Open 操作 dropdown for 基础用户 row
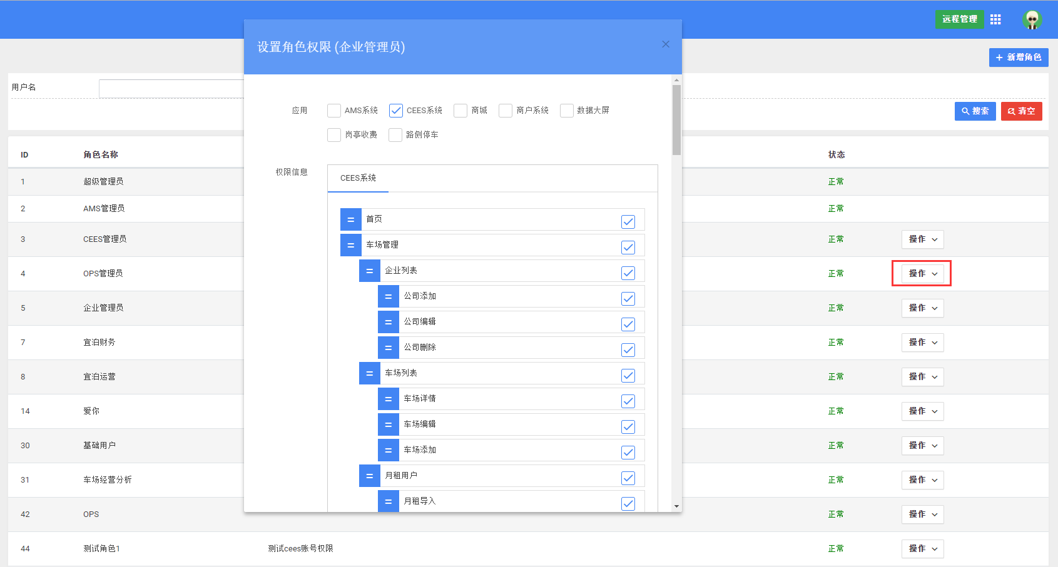Image resolution: width=1058 pixels, height=567 pixels. (923, 446)
